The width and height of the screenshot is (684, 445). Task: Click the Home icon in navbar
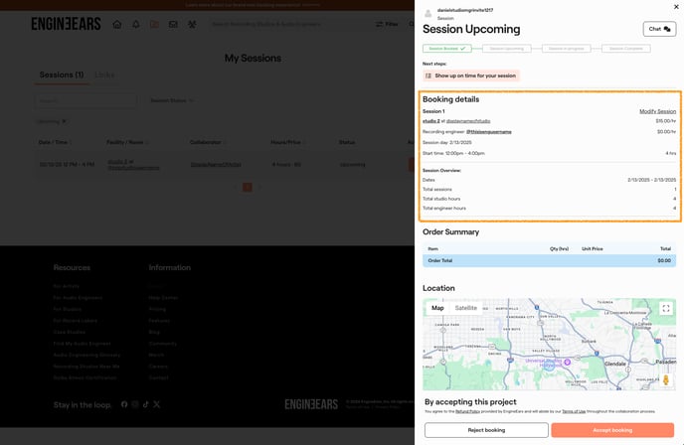(117, 24)
